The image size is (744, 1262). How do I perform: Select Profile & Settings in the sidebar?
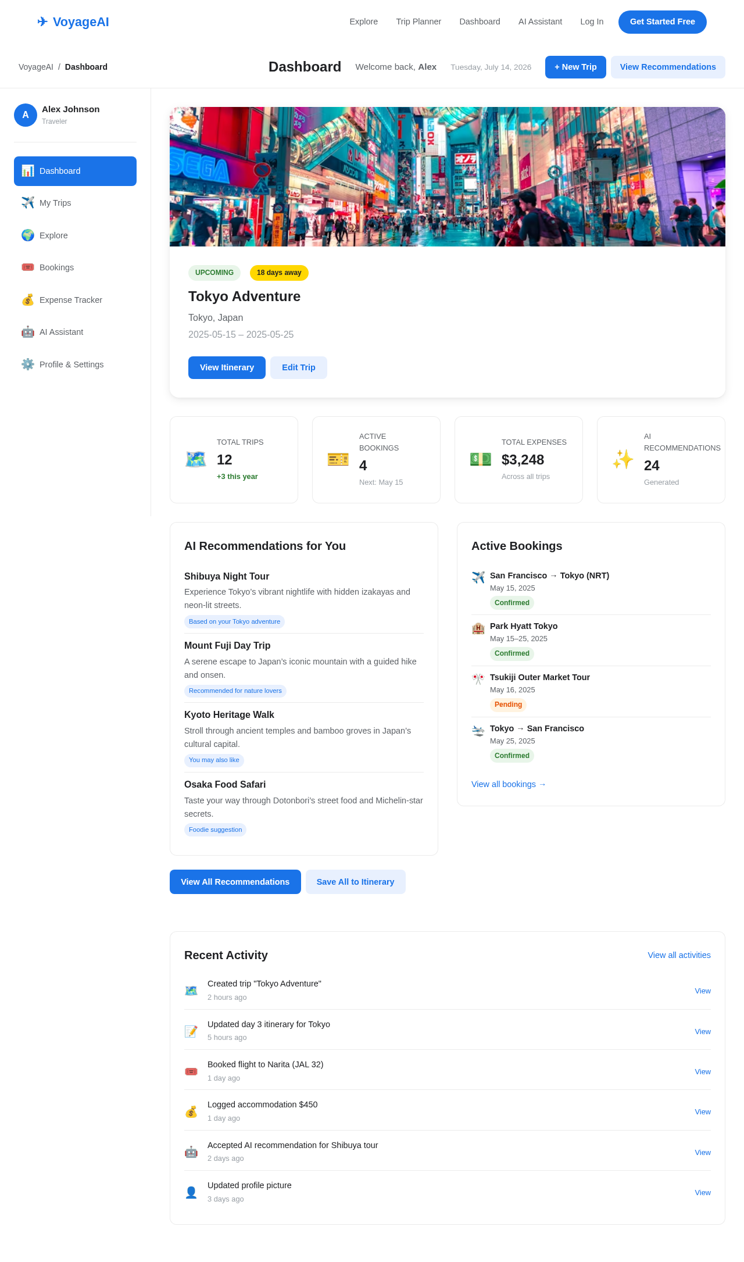coord(75,364)
